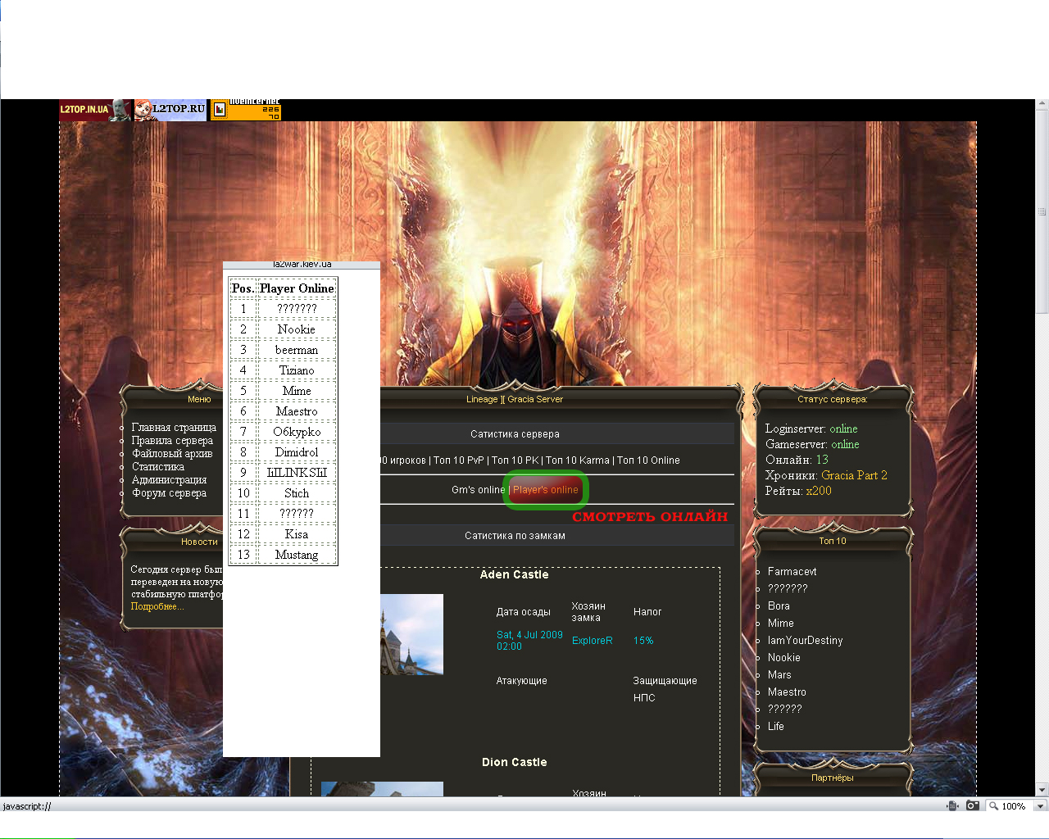Click the L2TOP.RU banner
Viewport: 1049px width, 839px height.
coord(170,110)
